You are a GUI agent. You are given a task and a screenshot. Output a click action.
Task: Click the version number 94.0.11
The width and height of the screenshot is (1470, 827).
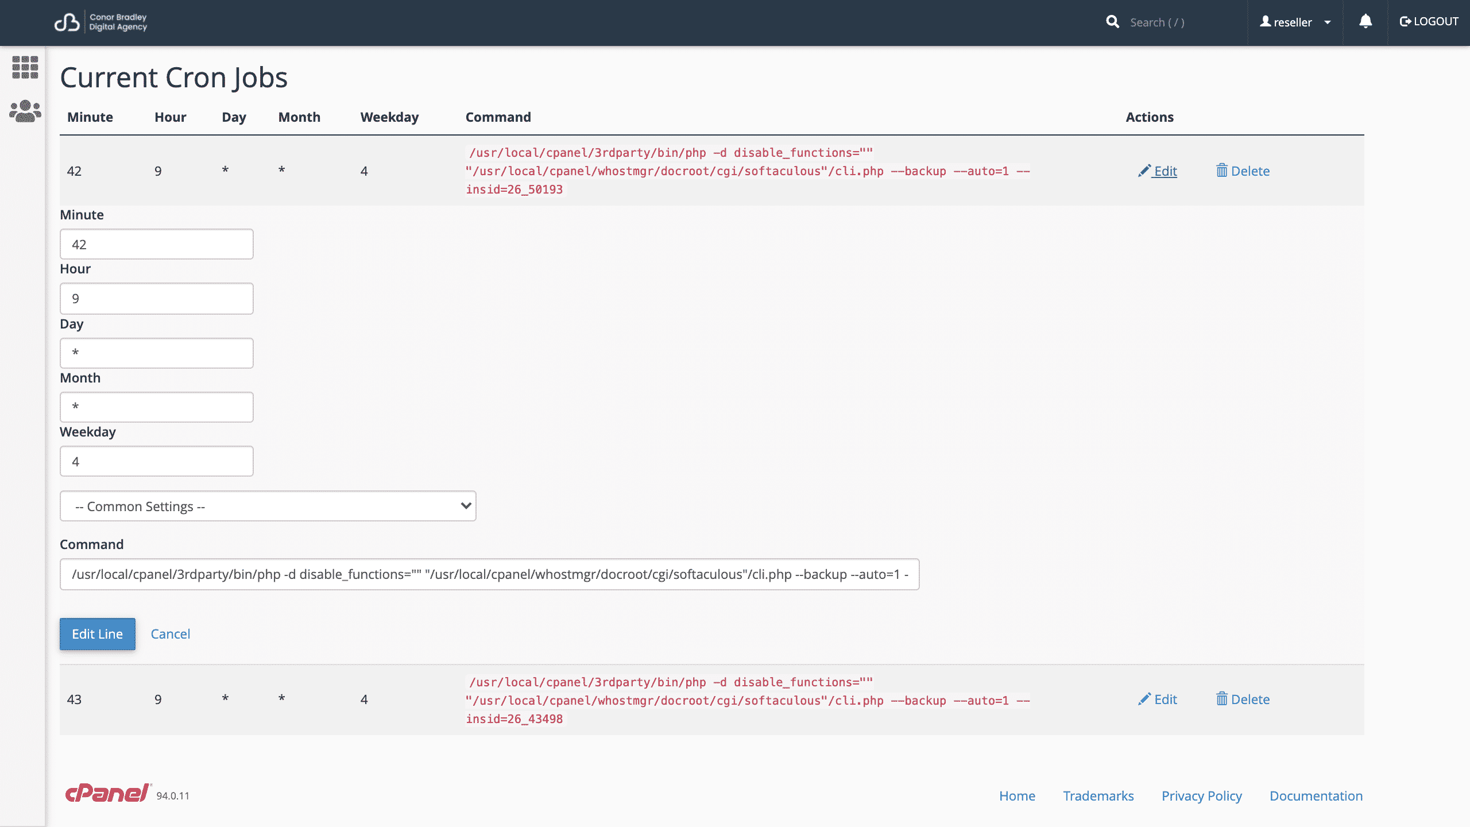point(172,795)
